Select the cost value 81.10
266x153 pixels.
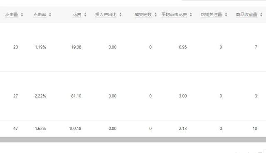pyautogui.click(x=76, y=96)
